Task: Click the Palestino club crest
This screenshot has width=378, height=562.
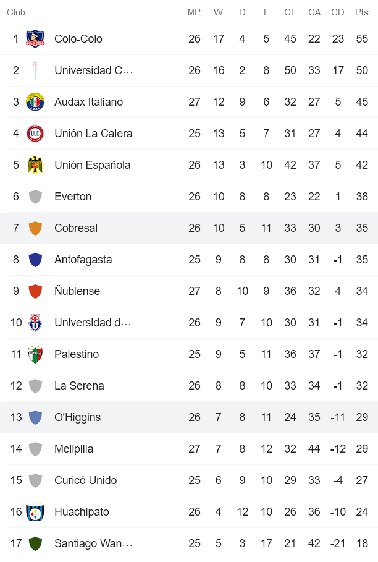Action: [35, 354]
